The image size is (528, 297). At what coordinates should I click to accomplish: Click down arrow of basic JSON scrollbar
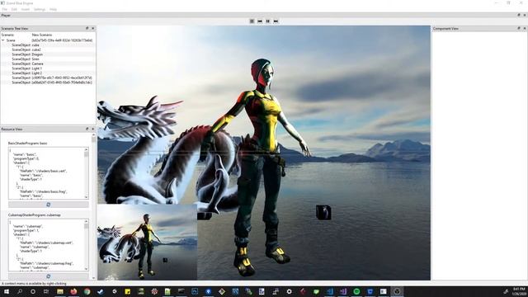[x=86, y=197]
